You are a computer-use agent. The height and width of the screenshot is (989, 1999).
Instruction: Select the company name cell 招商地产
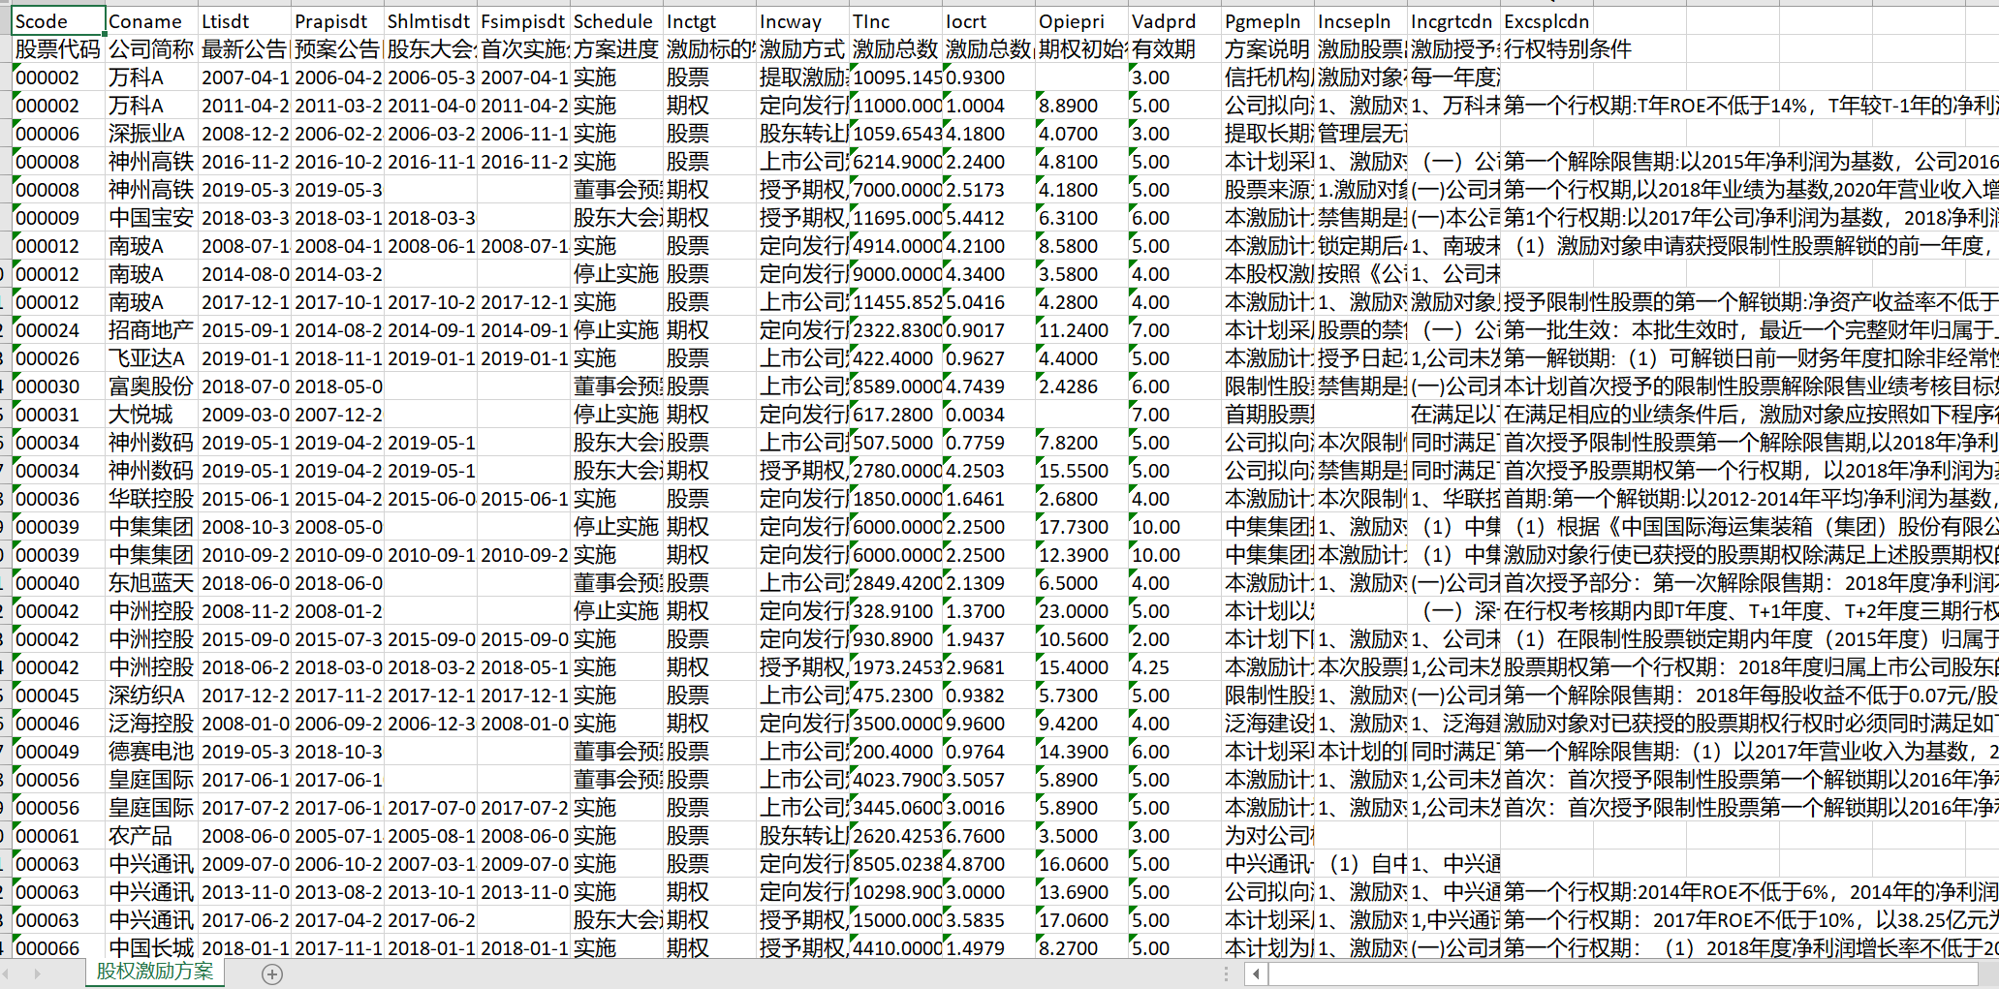[x=151, y=330]
